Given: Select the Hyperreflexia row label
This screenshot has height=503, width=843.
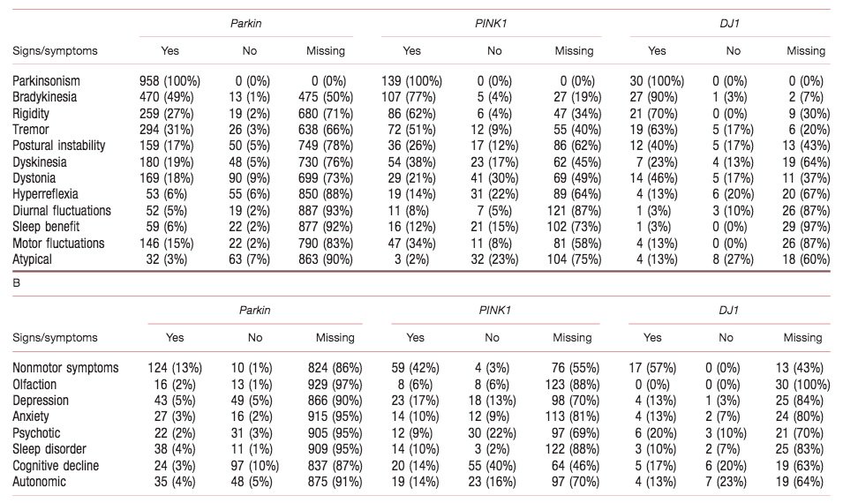Looking at the screenshot, I should pyautogui.click(x=45, y=194).
